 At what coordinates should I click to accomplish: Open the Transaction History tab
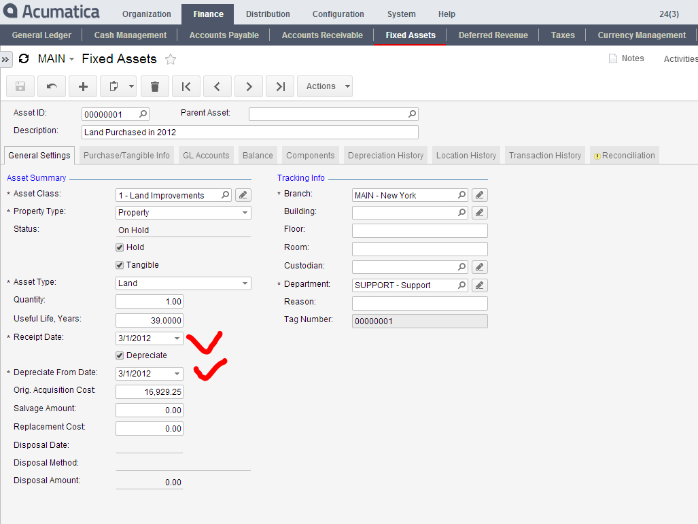(x=545, y=156)
